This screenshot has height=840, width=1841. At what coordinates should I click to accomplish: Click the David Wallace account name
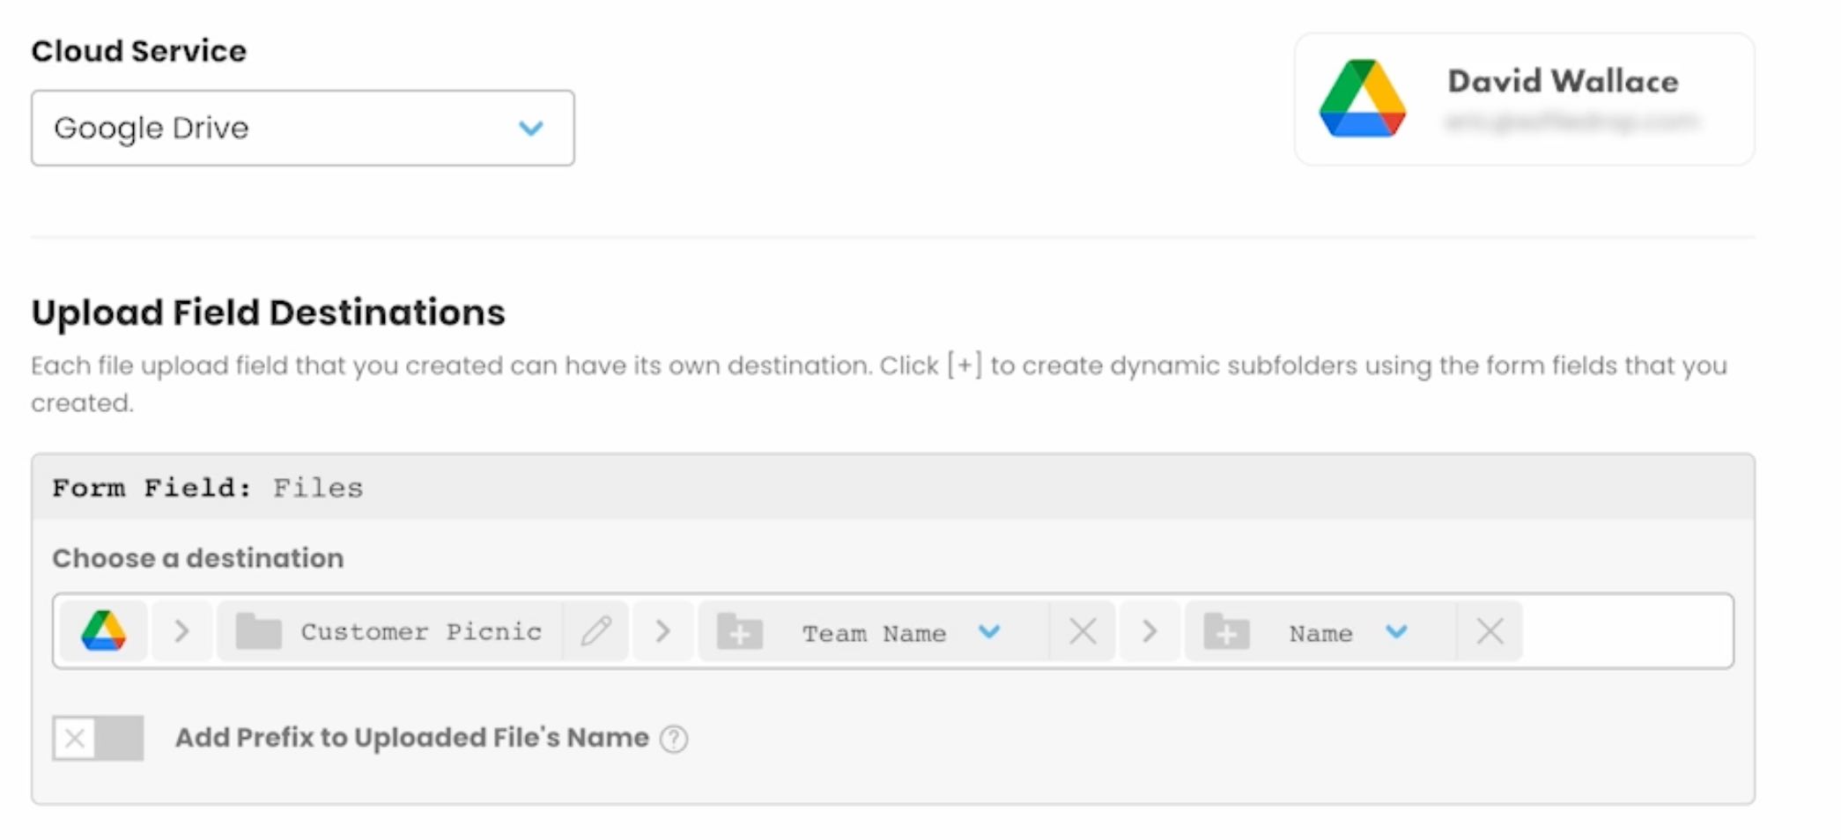tap(1563, 82)
